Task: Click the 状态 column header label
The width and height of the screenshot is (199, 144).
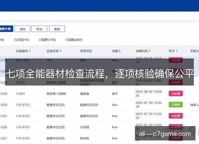Action: (172, 51)
